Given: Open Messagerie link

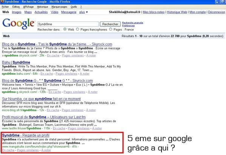Looking at the screenshot, I should 69,12.
